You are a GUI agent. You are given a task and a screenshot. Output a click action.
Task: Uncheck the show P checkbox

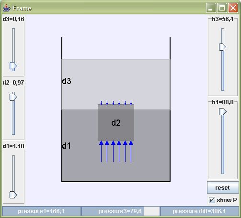pos(212,200)
